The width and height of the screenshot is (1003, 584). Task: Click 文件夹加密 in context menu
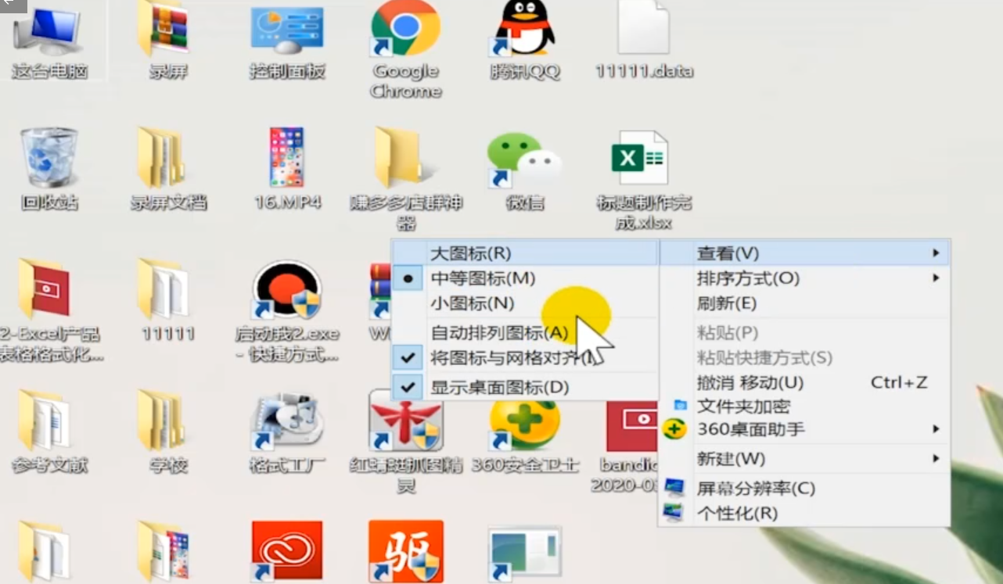804,407
